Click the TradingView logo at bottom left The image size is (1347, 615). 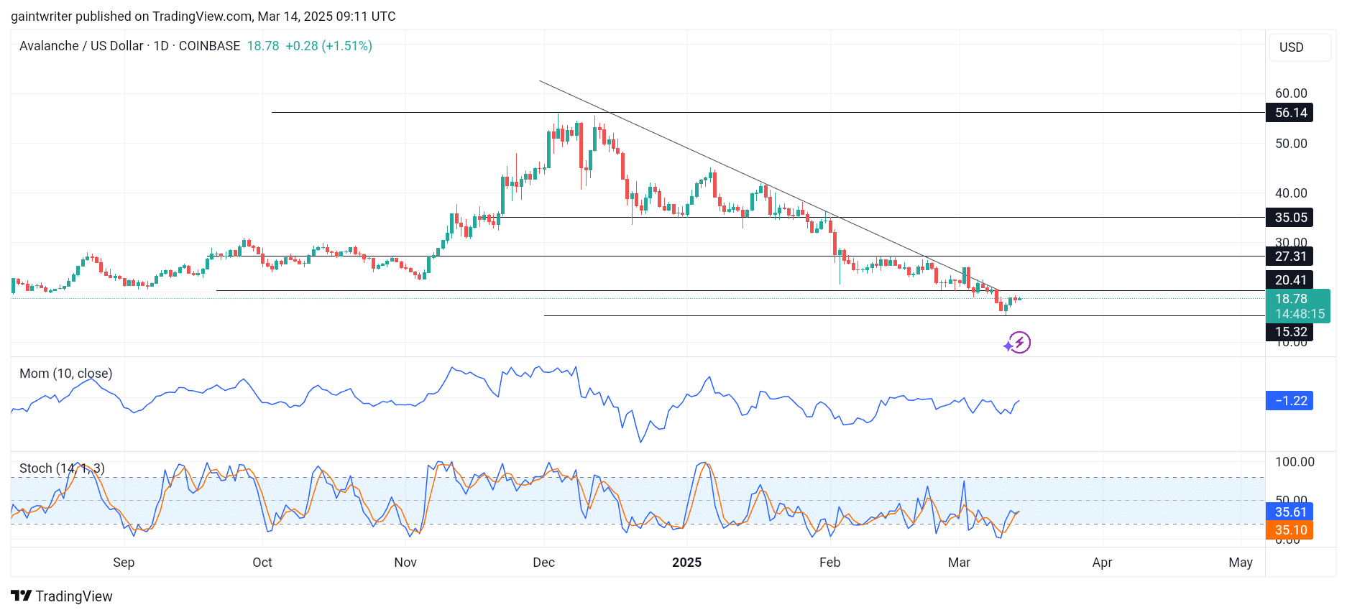[x=62, y=596]
